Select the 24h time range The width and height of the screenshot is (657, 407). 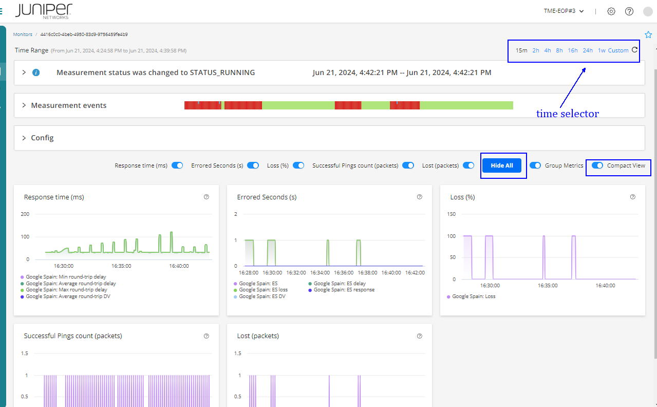(588, 50)
